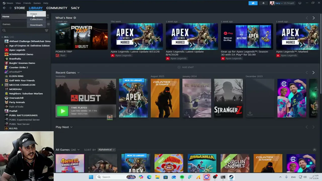
Task: Go to the COMMUNITY tab
Action: (57, 8)
